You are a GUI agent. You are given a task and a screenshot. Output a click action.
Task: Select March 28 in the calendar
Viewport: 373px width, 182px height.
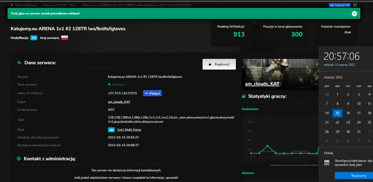tap(327, 132)
